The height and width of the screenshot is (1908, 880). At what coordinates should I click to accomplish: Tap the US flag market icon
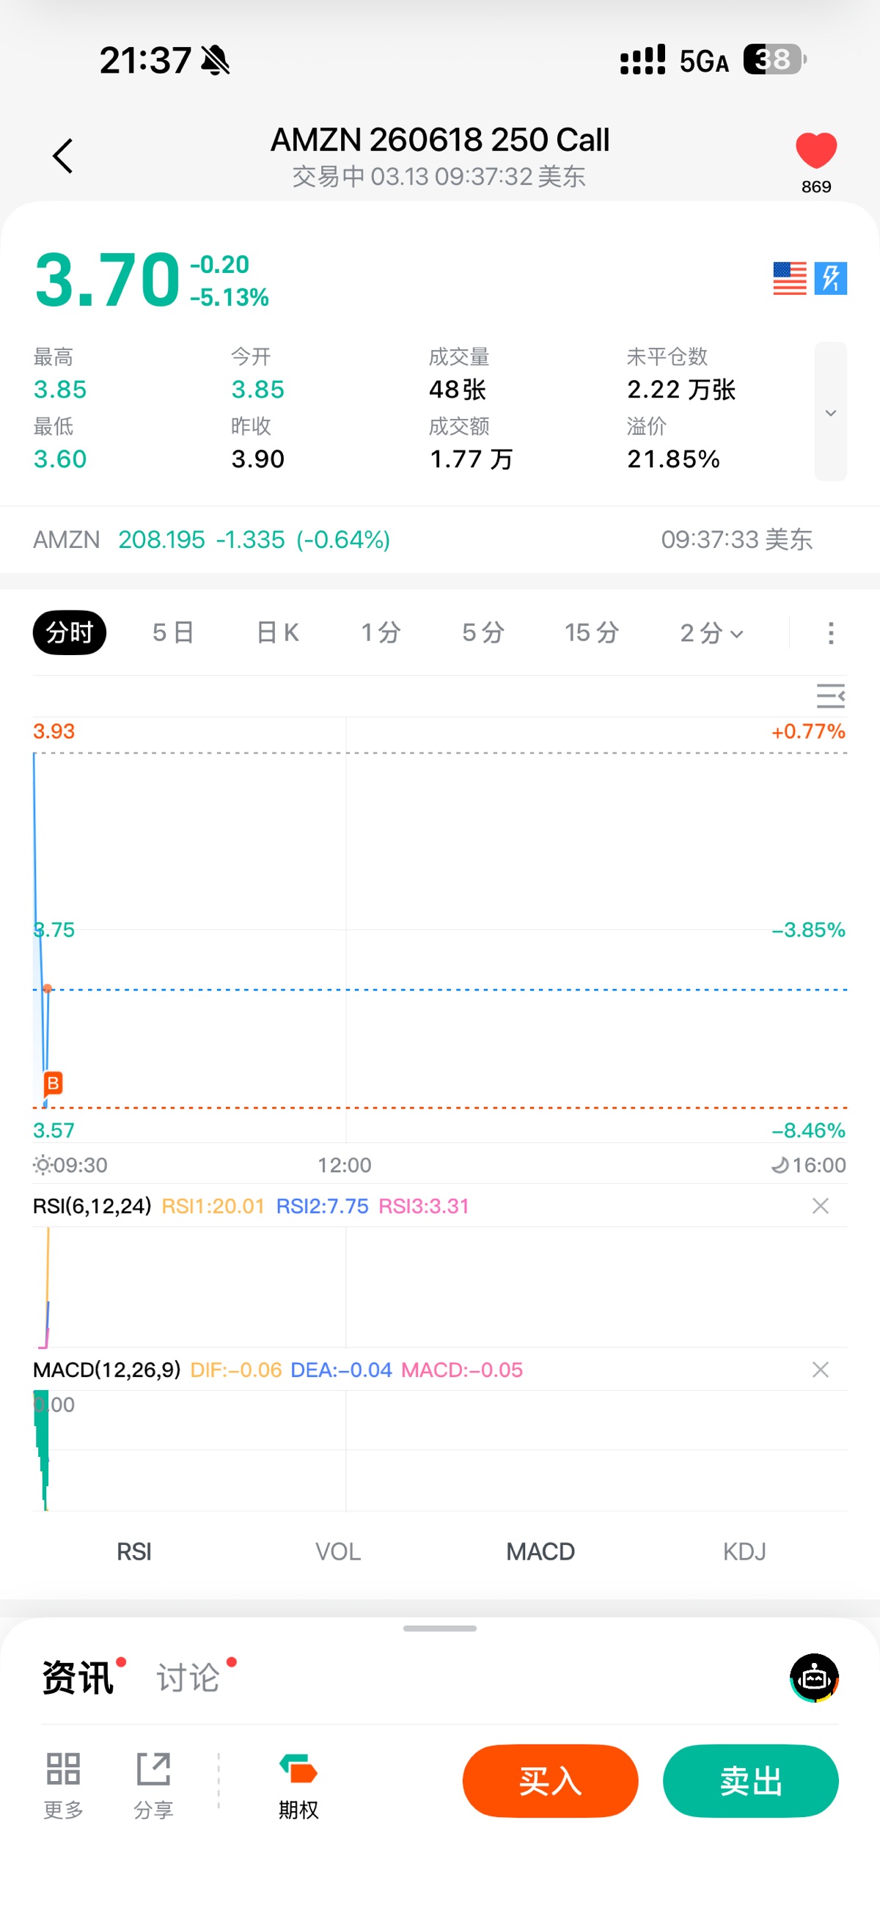click(789, 279)
